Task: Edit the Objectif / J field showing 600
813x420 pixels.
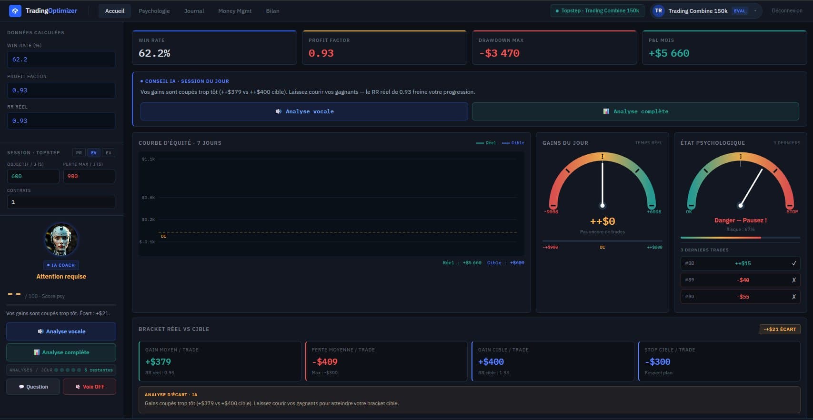Action: click(33, 176)
